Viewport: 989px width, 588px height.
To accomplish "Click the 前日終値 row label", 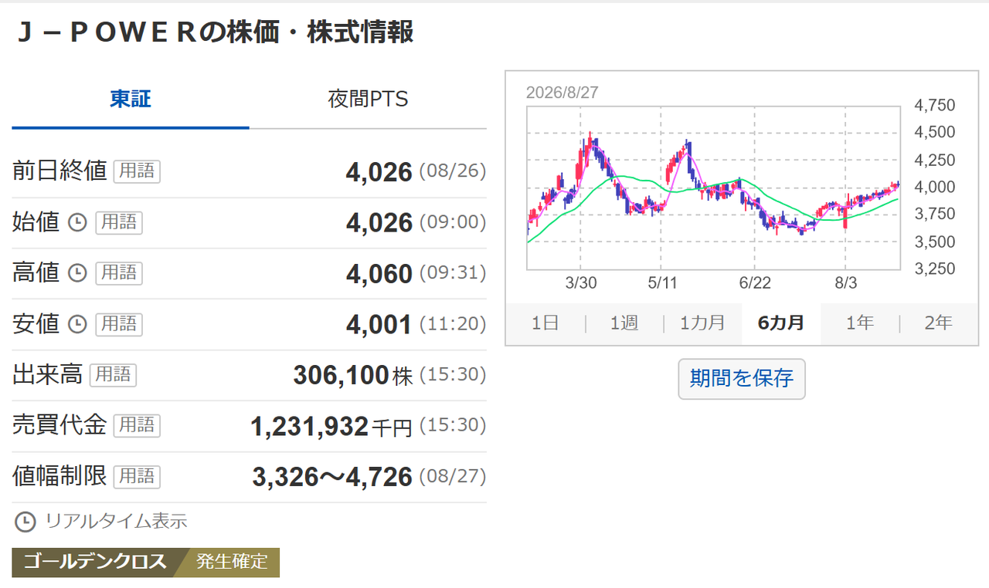I will tap(59, 171).
